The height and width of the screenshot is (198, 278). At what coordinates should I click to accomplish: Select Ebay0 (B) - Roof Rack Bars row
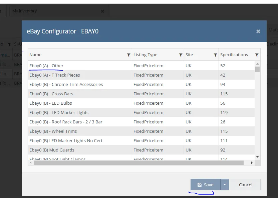click(x=141, y=122)
